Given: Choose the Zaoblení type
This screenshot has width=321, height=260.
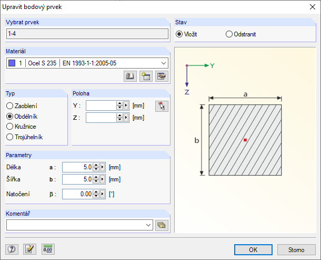Looking at the screenshot, I should [x=9, y=106].
